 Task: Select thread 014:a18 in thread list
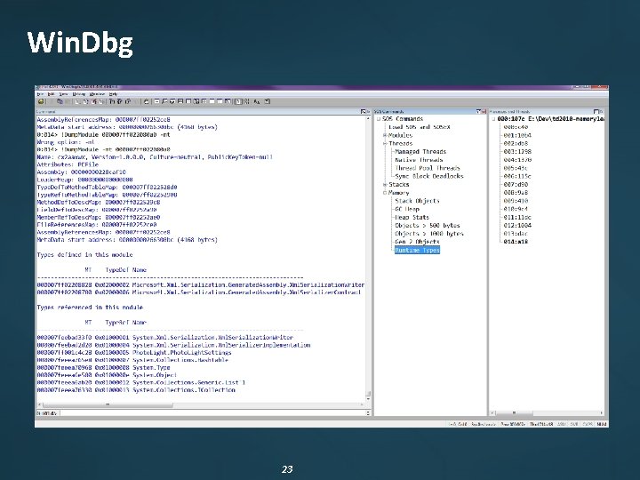(516, 242)
